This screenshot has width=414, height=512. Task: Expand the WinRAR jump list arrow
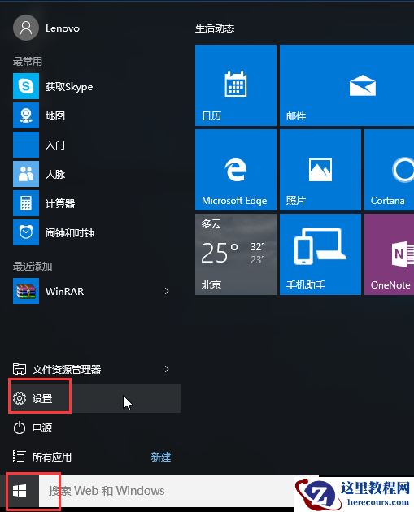point(167,291)
